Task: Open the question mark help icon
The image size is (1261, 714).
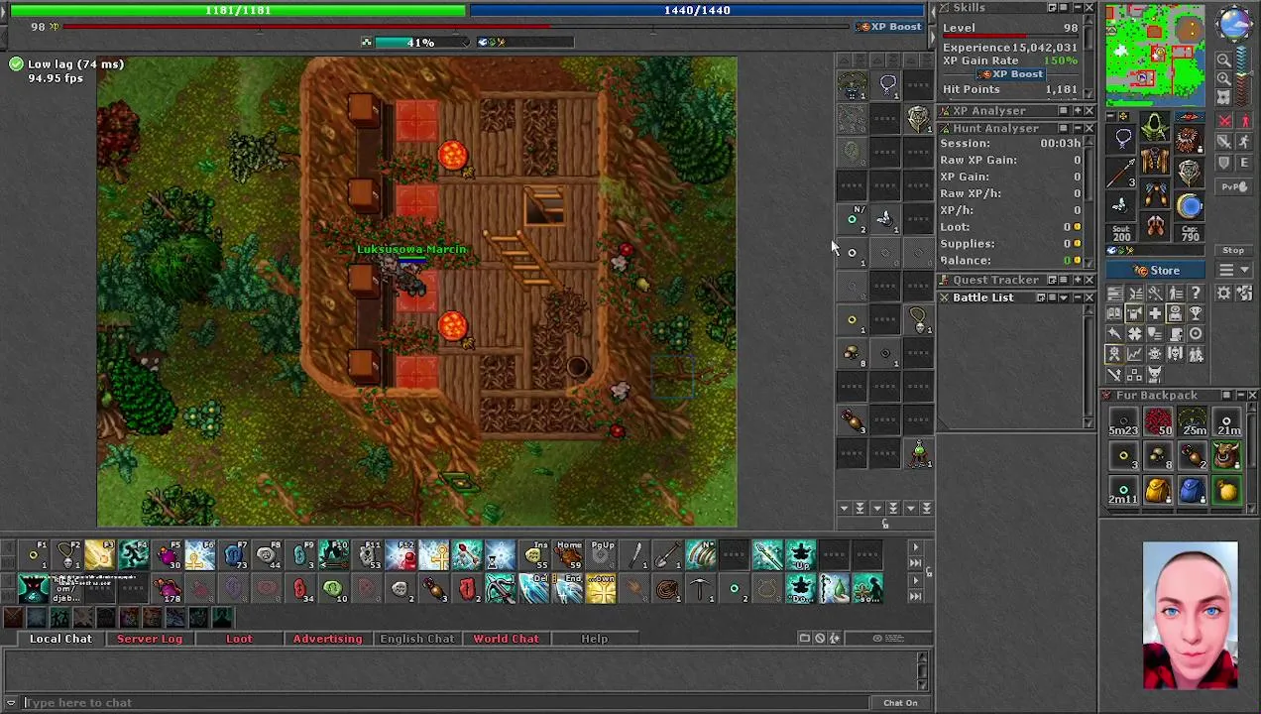Action: 1196,294
